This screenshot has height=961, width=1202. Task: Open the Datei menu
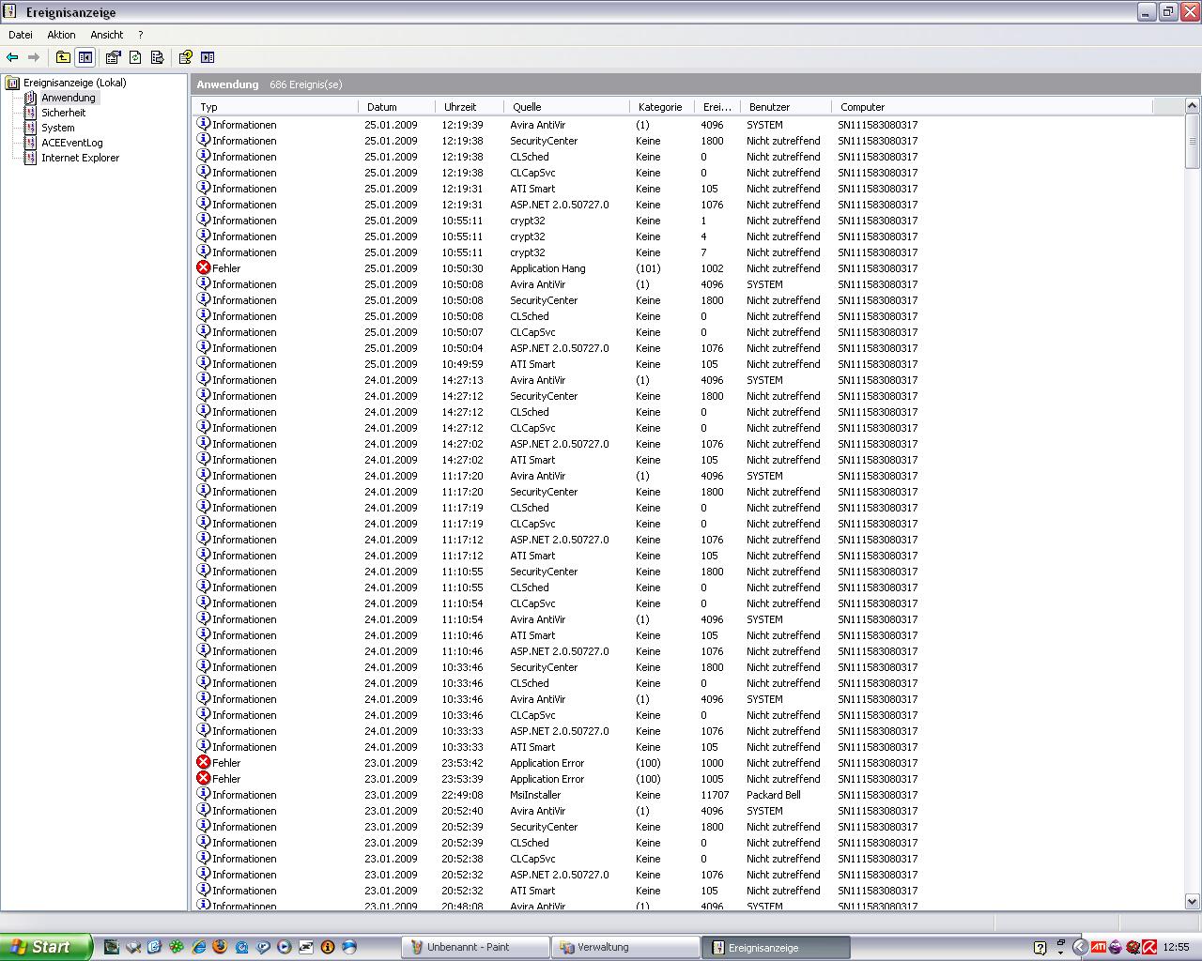[x=20, y=35]
